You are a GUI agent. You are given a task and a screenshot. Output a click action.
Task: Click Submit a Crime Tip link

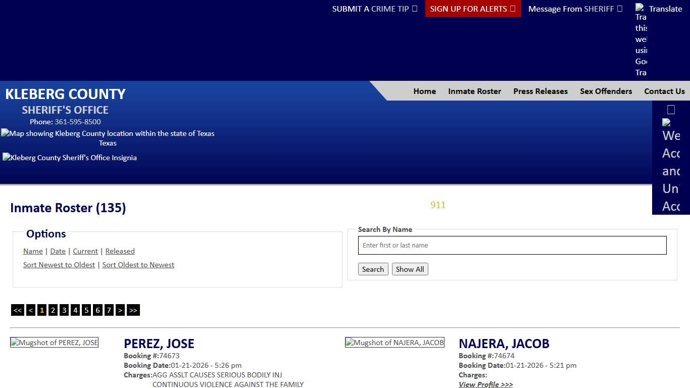point(374,9)
